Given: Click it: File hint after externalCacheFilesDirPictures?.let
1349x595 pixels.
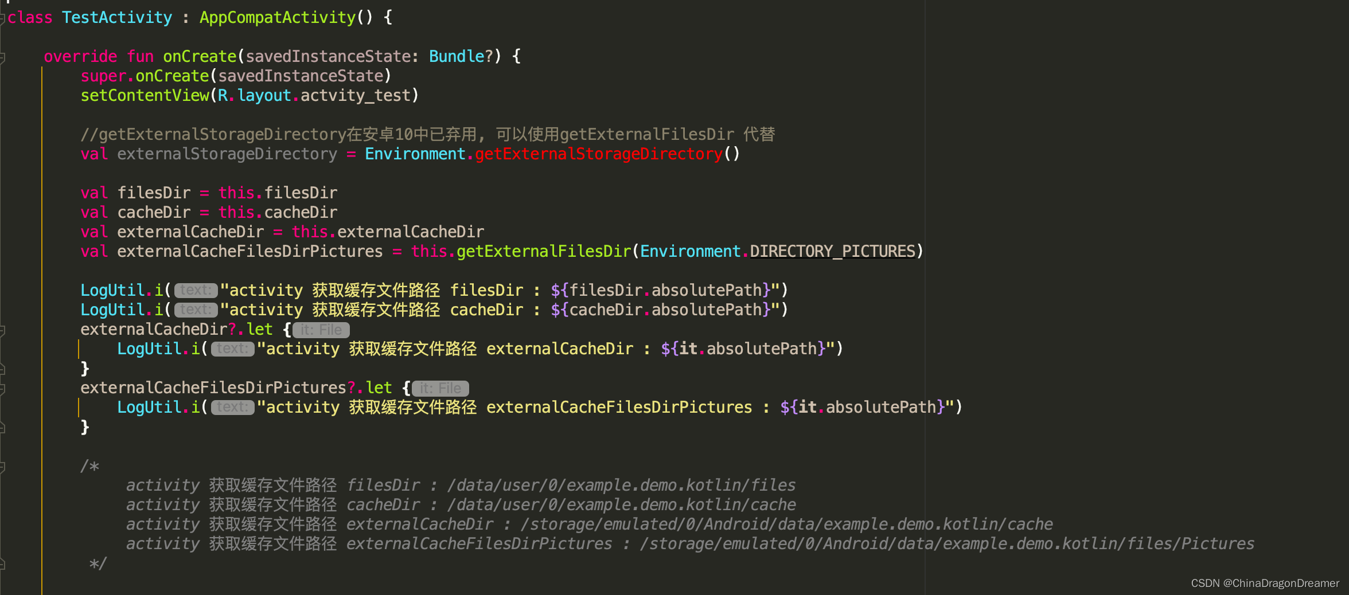Looking at the screenshot, I should (440, 389).
